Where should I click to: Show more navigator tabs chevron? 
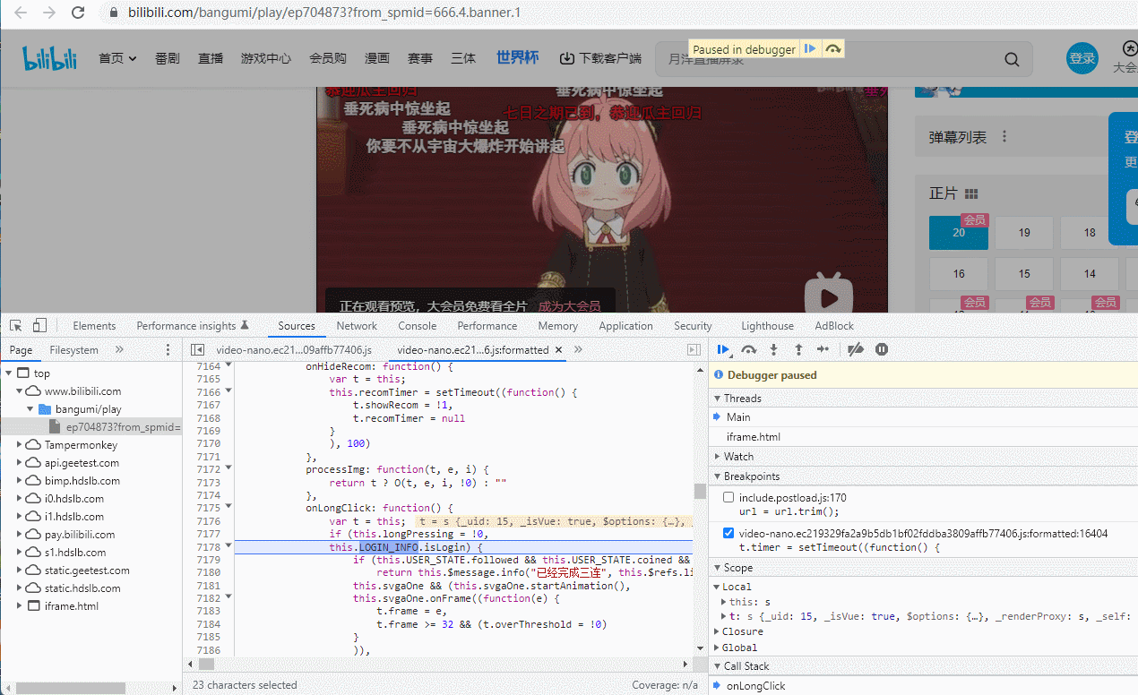pyautogui.click(x=119, y=349)
